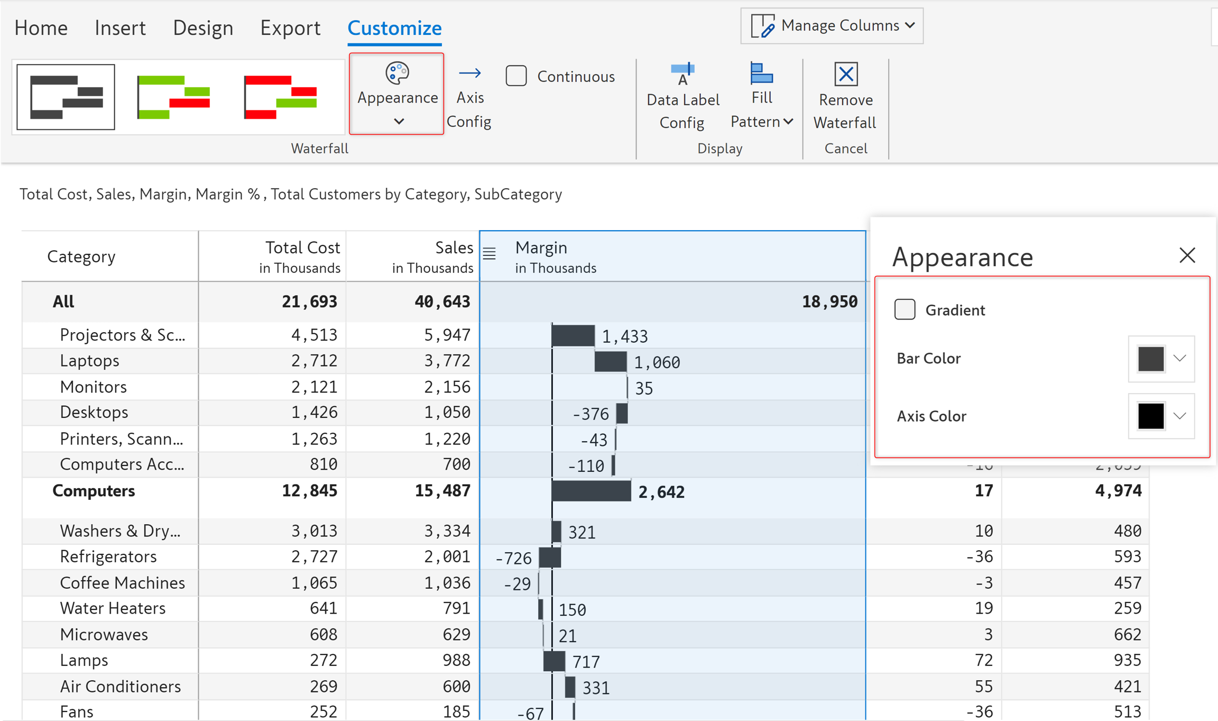Open Axis Config settings

(469, 97)
